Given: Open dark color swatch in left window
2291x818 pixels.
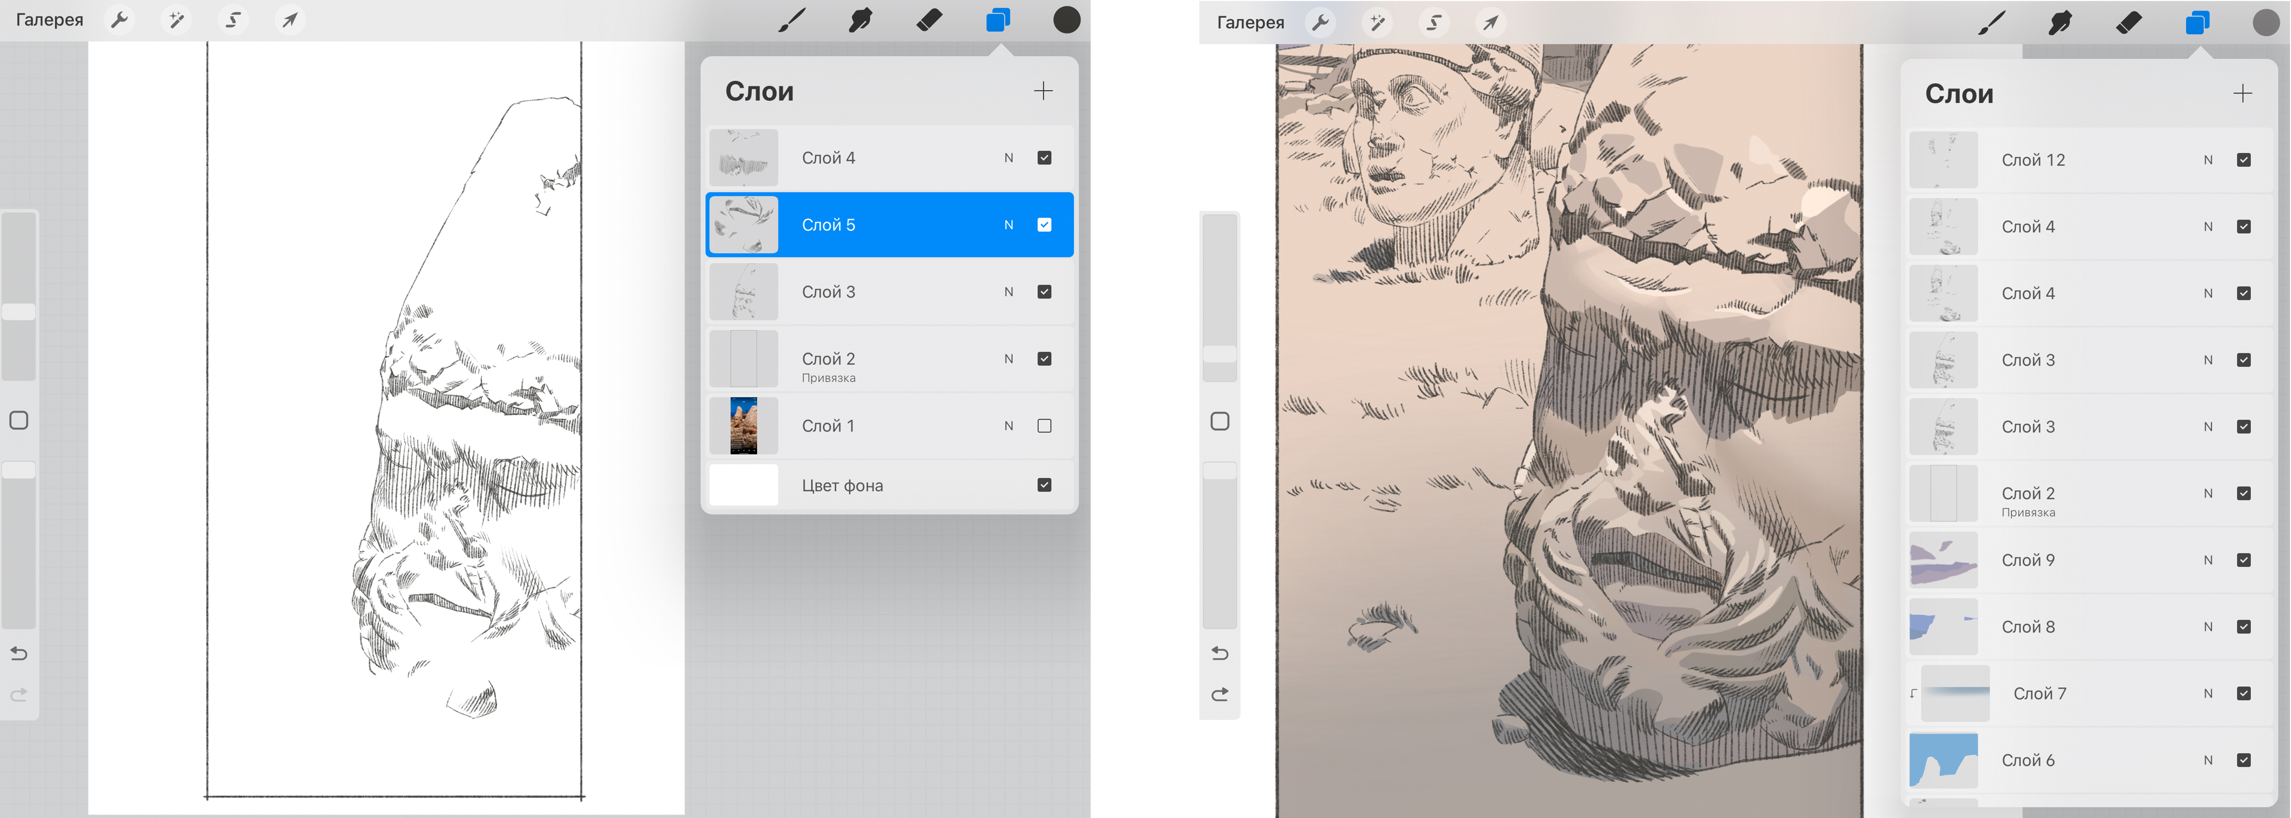Looking at the screenshot, I should [x=1066, y=19].
